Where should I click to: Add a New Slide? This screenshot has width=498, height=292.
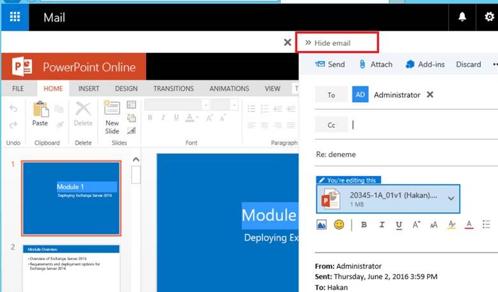point(112,117)
